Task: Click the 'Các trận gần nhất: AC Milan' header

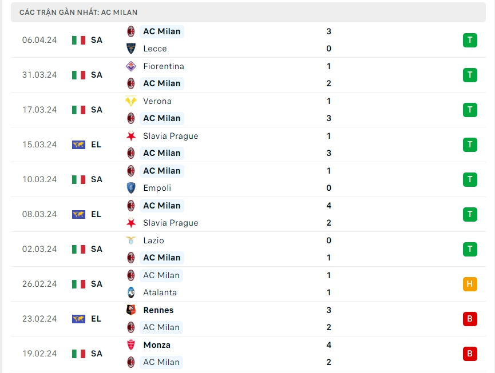Action: pyautogui.click(x=78, y=12)
